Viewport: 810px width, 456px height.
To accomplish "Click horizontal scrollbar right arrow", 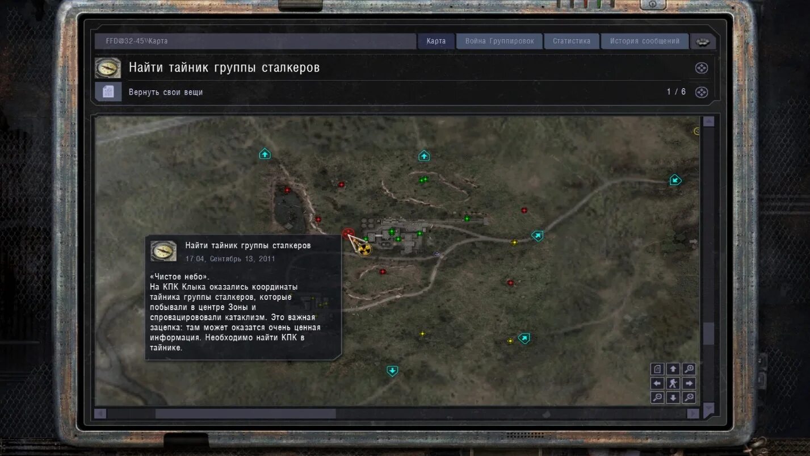I will (693, 413).
